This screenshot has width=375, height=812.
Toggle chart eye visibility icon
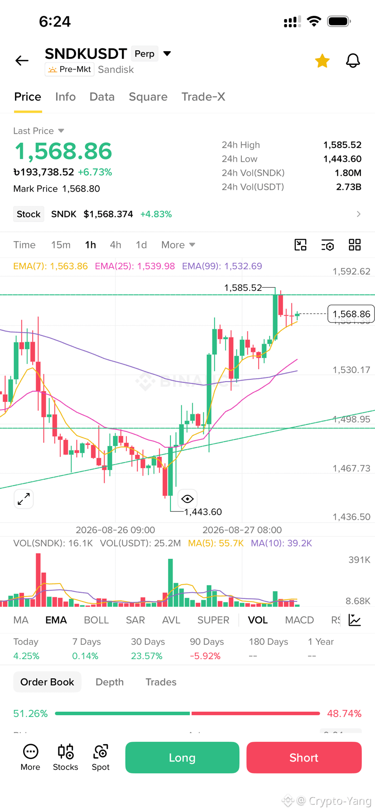coord(187,499)
